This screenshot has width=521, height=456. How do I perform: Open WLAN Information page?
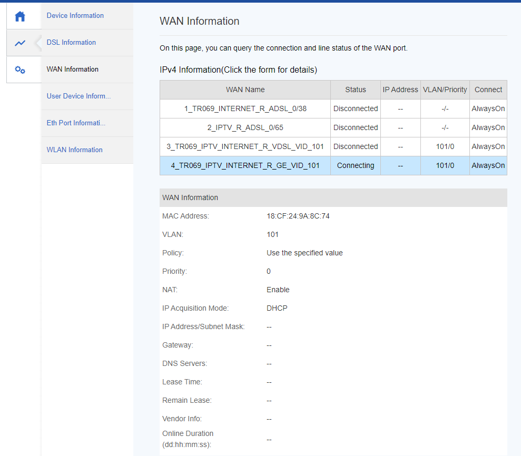point(75,150)
